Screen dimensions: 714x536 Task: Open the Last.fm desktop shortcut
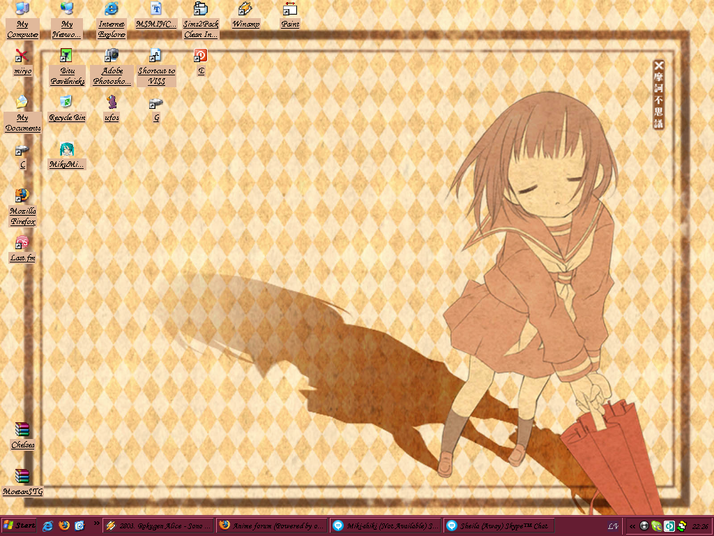(x=22, y=249)
